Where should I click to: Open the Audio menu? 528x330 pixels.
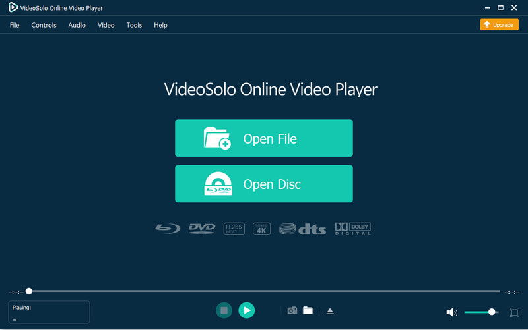[x=77, y=25]
